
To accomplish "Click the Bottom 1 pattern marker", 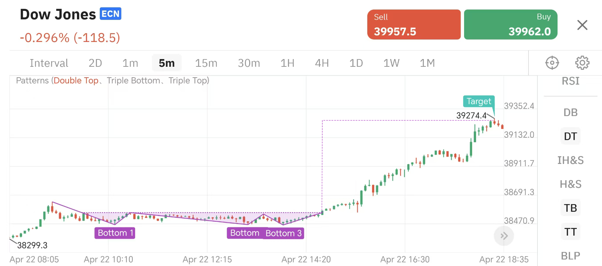I will click(115, 233).
